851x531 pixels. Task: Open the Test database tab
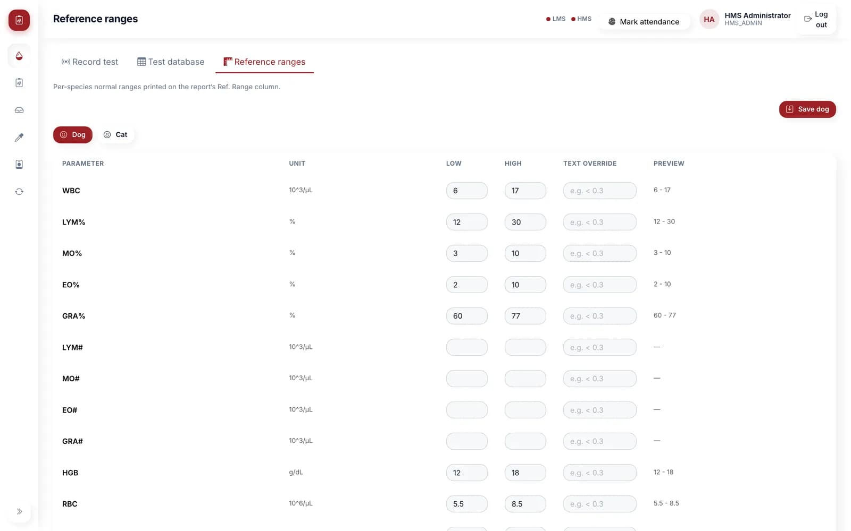pyautogui.click(x=171, y=62)
